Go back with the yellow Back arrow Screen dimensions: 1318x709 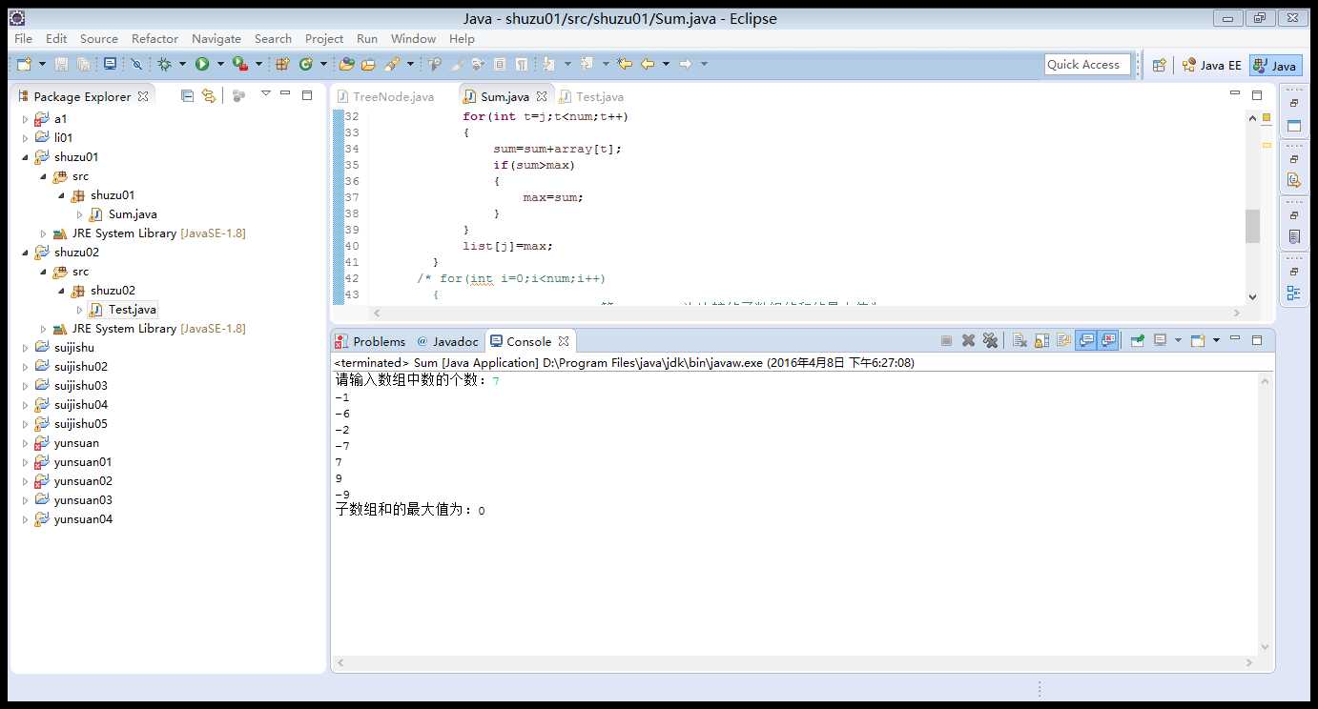[x=648, y=64]
